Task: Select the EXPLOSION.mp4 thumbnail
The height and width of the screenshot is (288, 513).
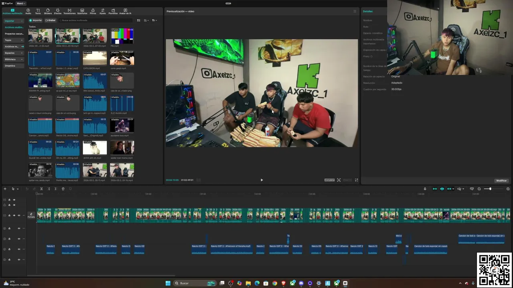Action: click(95, 58)
